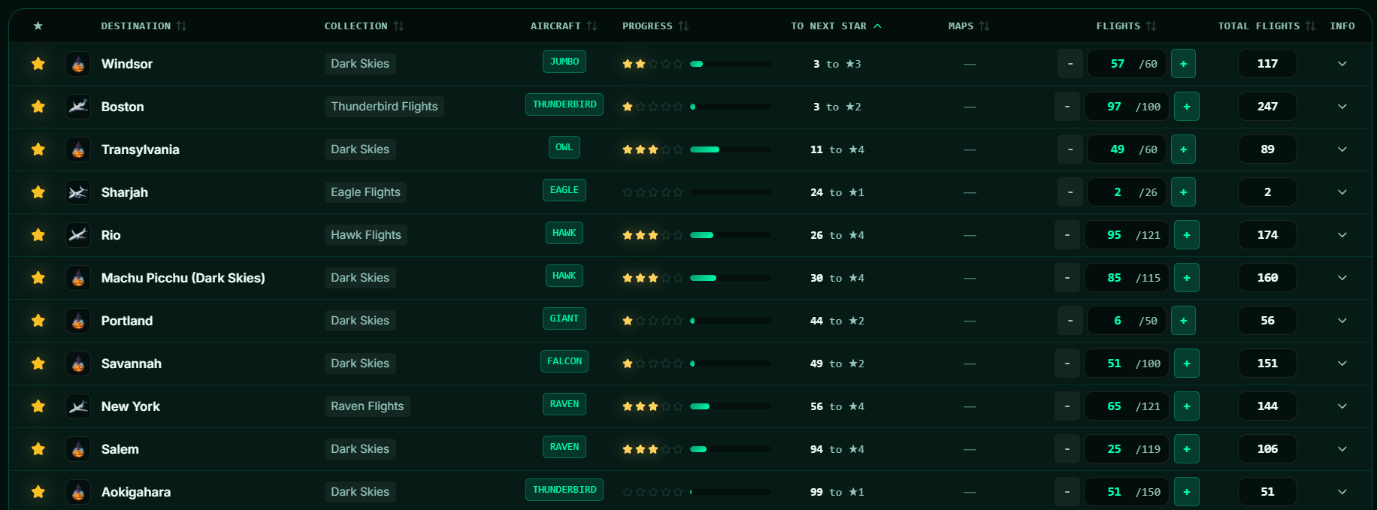Screen dimensions: 1377x510
Task: Toggle the favorite star for Savannah
Action: click(x=38, y=364)
